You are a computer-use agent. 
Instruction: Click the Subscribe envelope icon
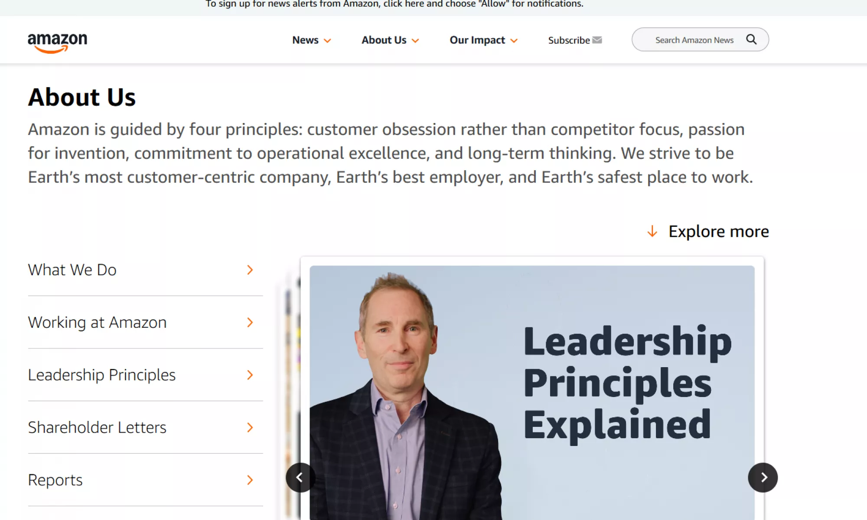point(597,40)
